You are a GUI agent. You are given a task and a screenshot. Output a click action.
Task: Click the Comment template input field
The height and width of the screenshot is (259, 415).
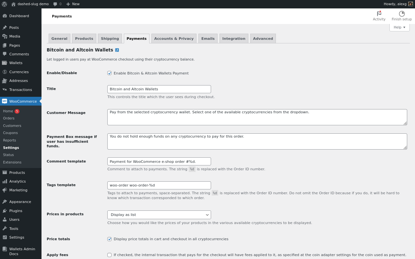[159, 161]
